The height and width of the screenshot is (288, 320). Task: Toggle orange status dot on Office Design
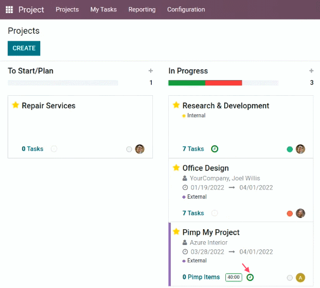[290, 213]
